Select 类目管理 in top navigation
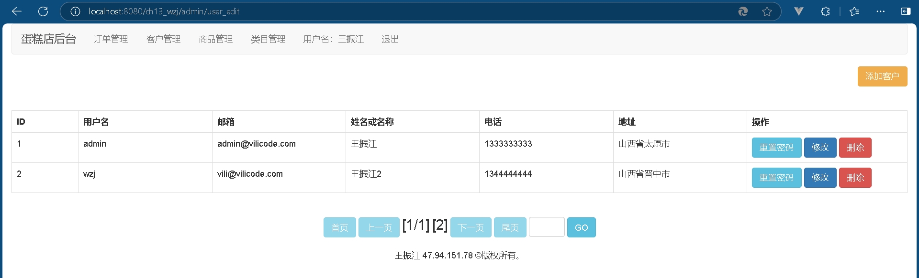 (268, 39)
